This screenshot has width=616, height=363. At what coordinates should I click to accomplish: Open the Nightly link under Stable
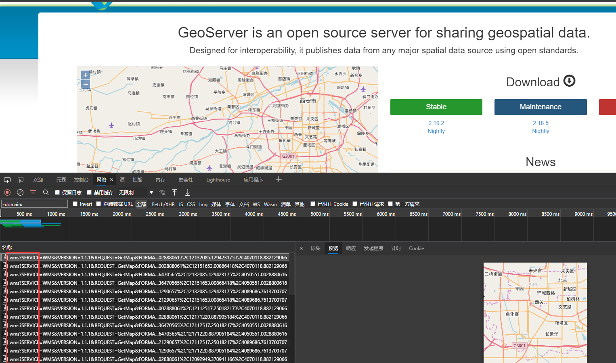pos(436,131)
